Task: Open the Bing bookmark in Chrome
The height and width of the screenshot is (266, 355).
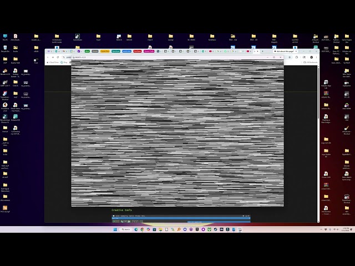Action: [x=64, y=62]
